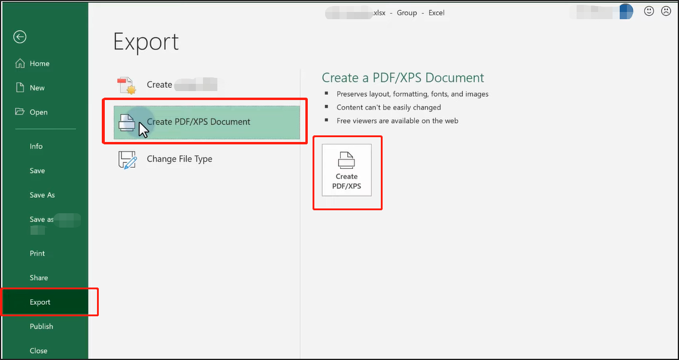The image size is (679, 360).
Task: Select Publish
Action: click(41, 326)
